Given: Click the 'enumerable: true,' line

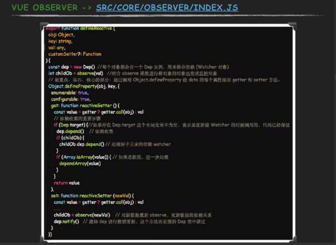Looking at the screenshot, I should tap(70, 93).
